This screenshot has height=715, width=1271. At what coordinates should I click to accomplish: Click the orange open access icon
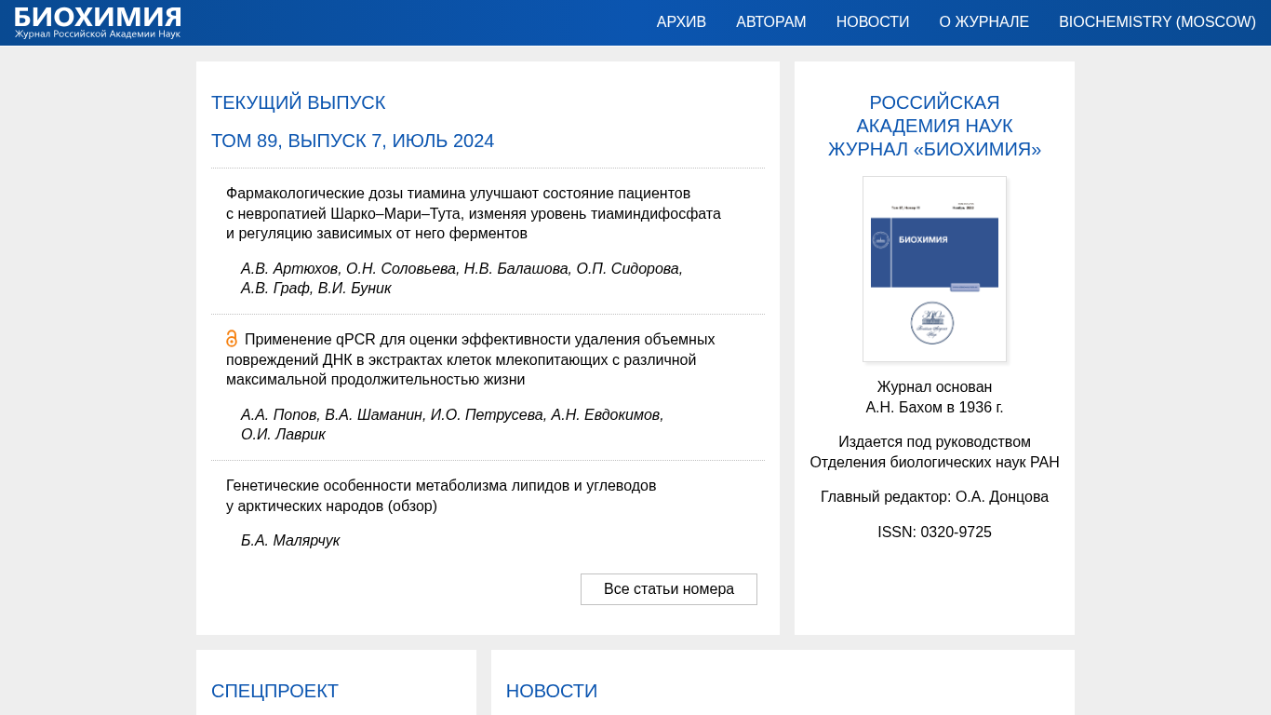coord(232,339)
